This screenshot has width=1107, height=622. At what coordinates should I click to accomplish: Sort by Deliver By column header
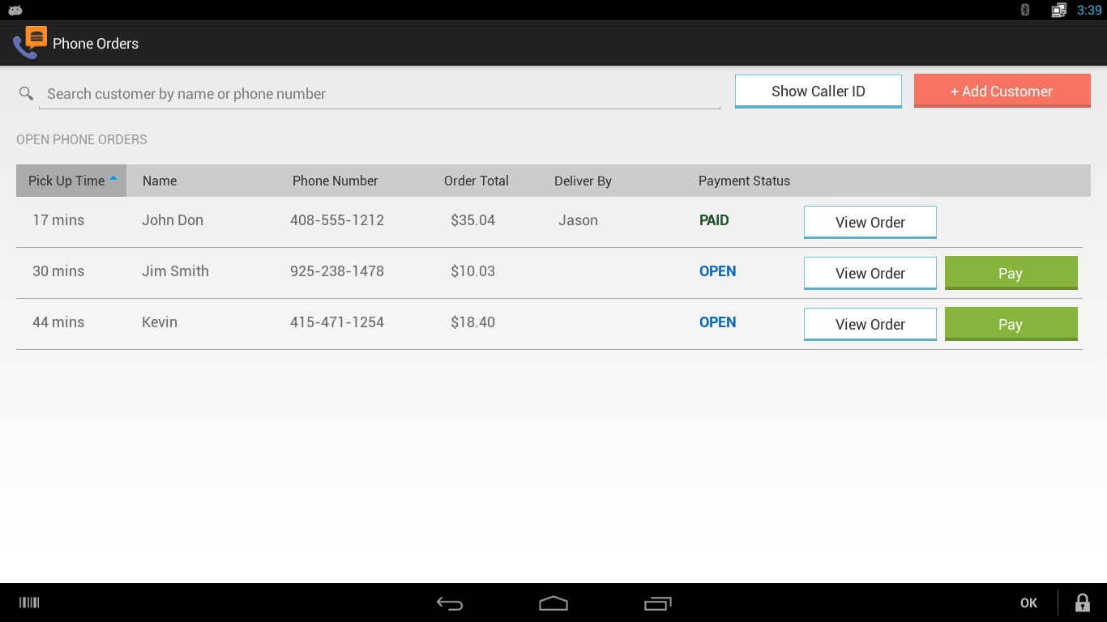pyautogui.click(x=583, y=181)
